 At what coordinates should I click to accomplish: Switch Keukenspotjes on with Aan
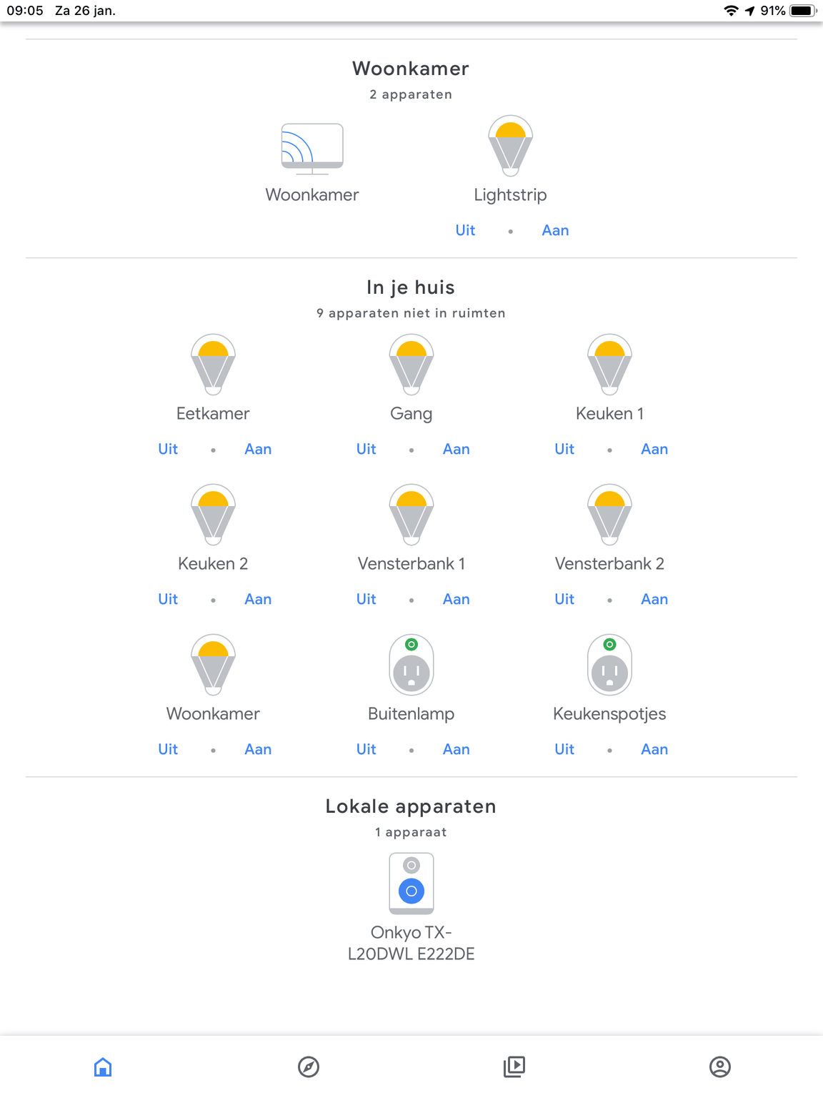click(654, 749)
